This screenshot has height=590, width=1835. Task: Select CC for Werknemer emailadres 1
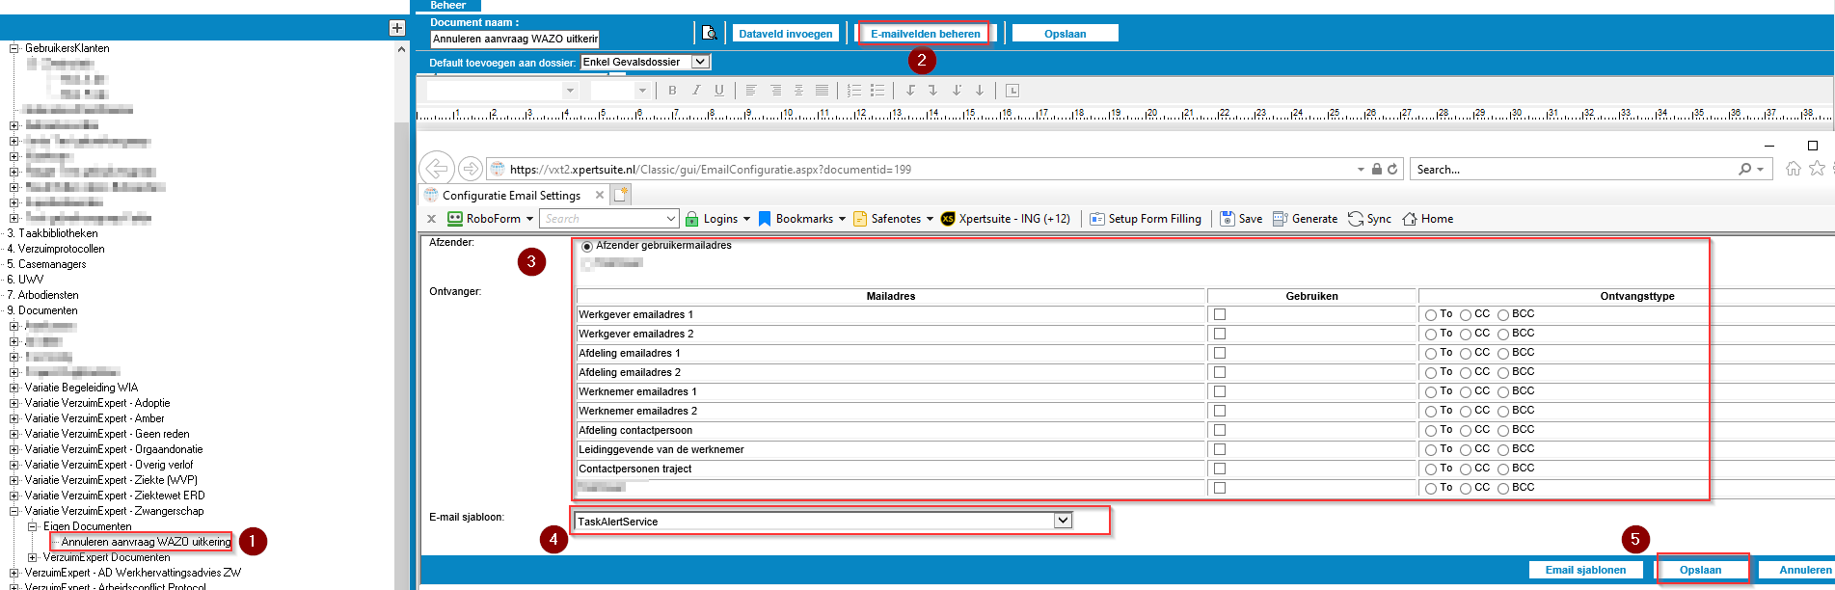coord(1466,392)
